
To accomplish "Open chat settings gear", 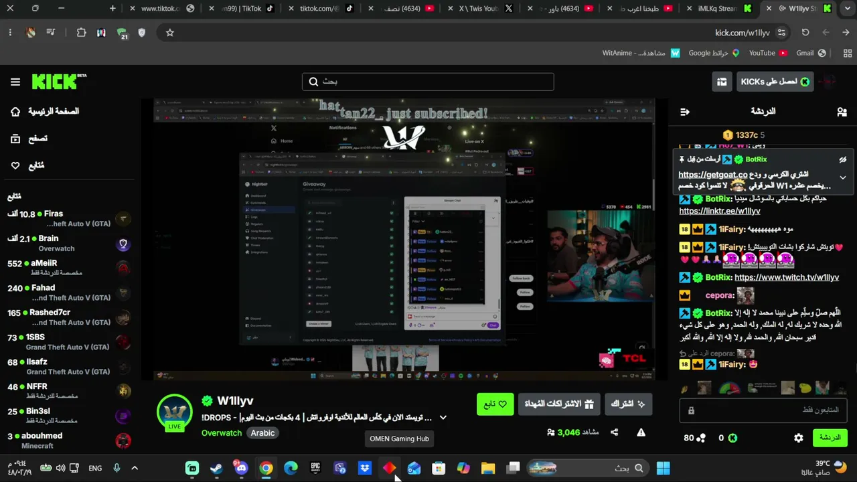I will (x=799, y=438).
